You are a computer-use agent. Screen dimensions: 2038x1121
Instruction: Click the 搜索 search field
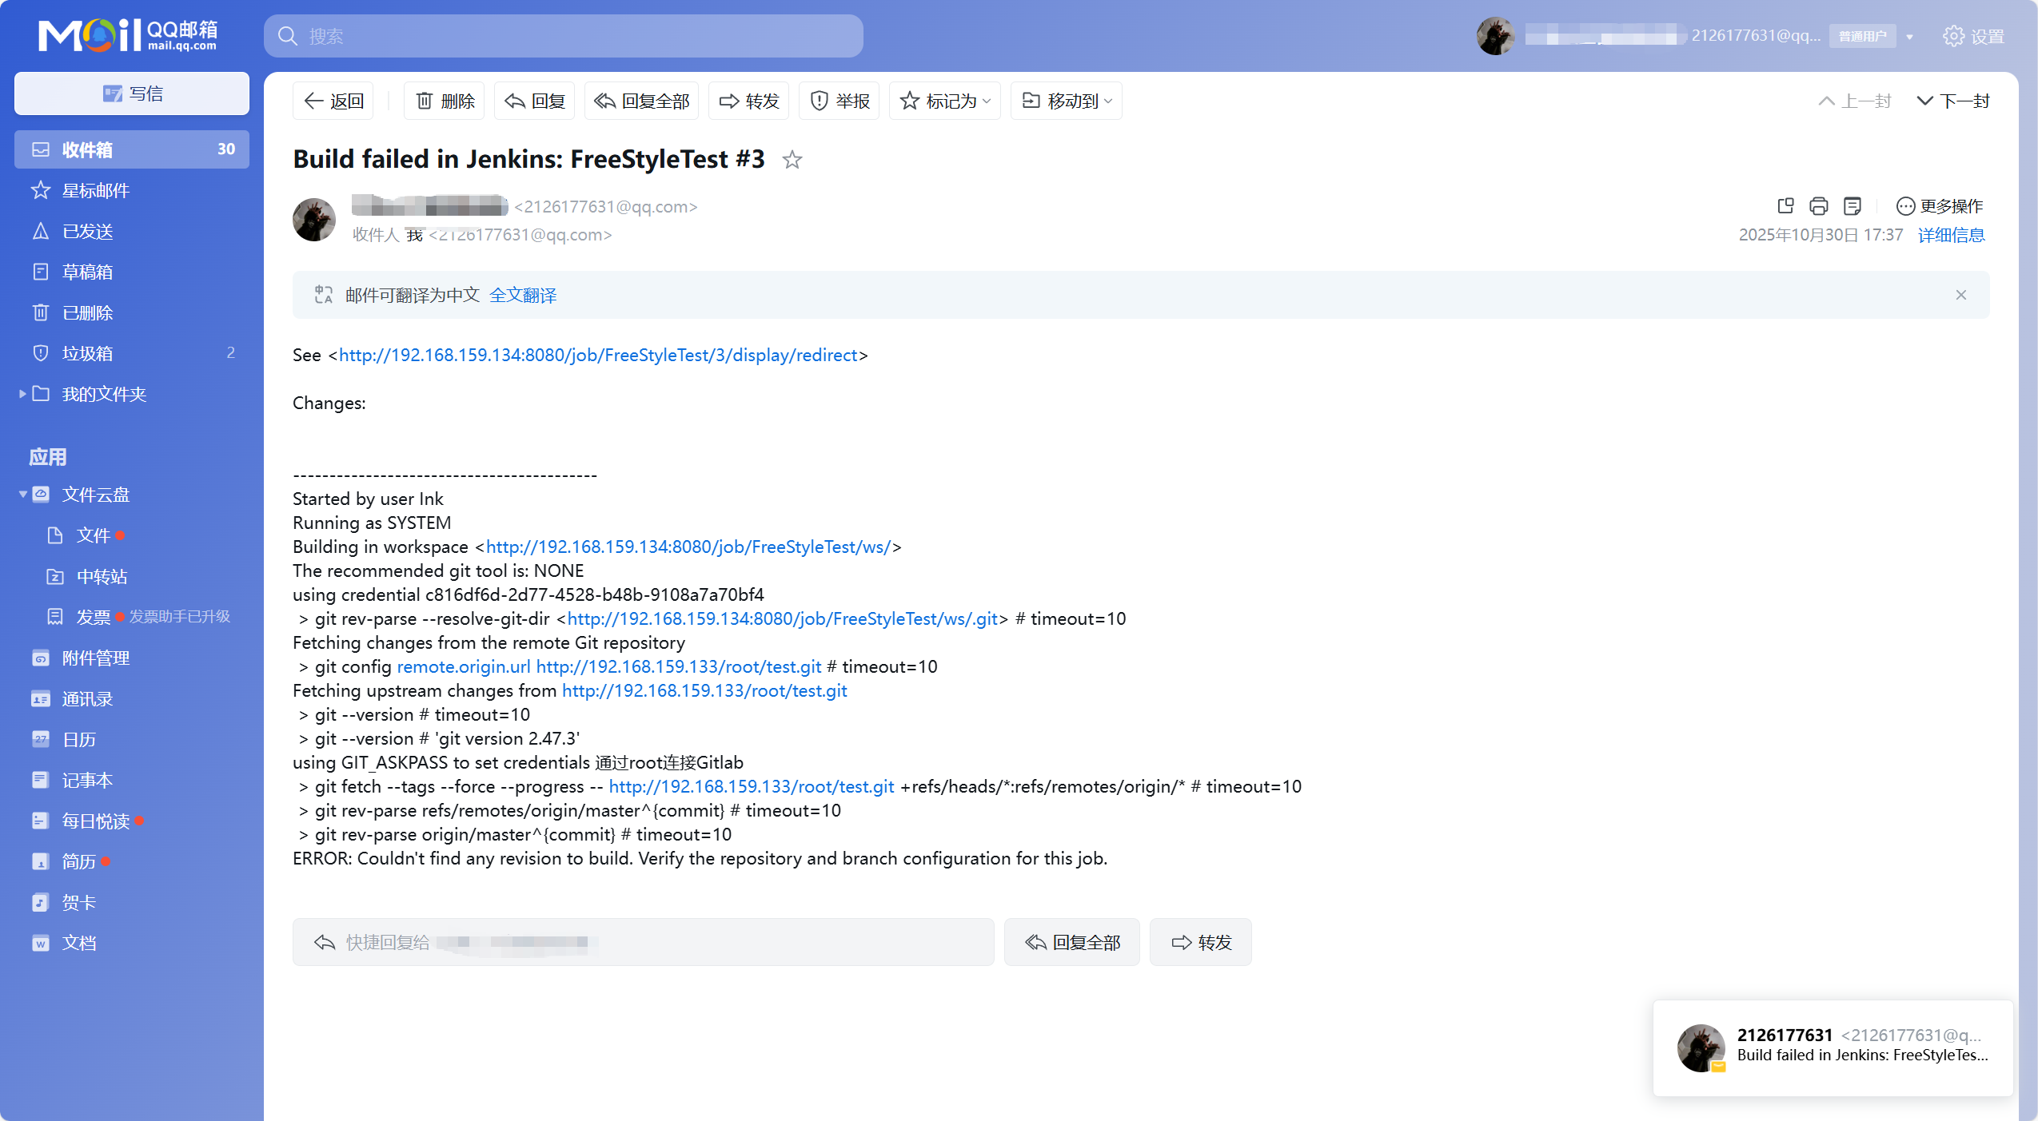564,36
